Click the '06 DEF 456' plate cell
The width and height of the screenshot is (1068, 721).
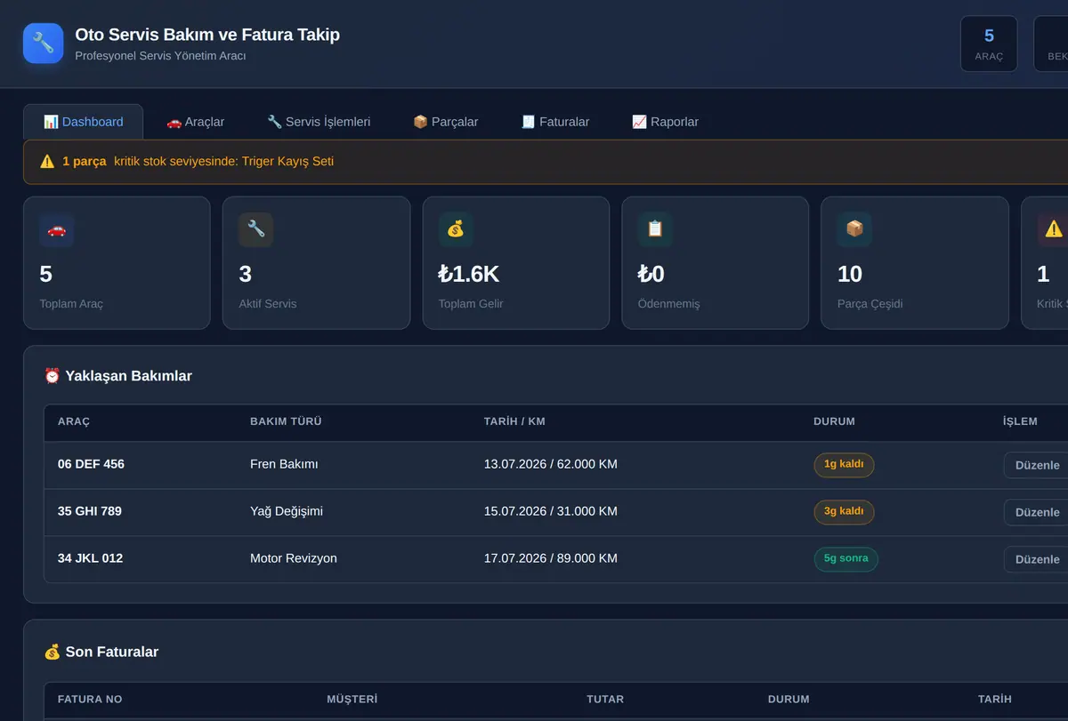click(91, 464)
